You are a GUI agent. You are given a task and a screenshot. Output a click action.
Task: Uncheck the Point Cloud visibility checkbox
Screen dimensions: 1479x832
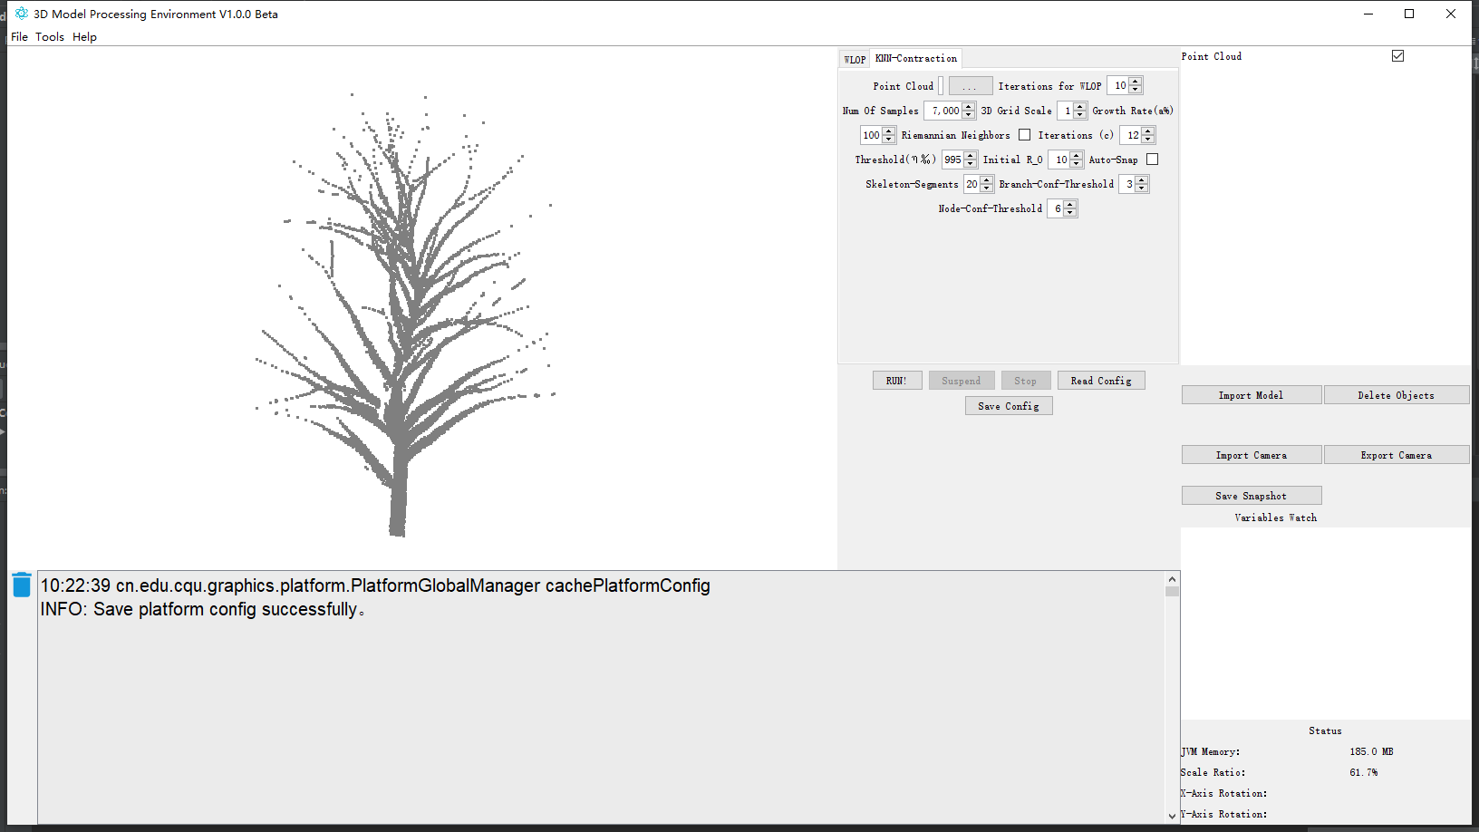[1397, 56]
